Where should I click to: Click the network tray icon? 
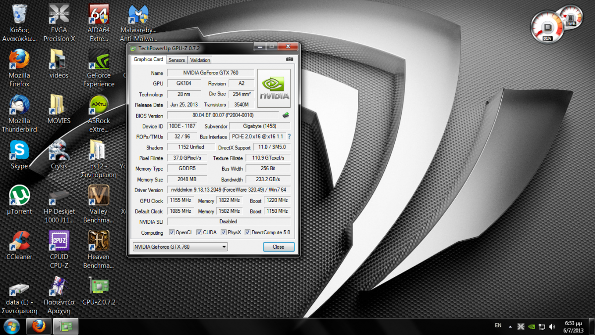point(542,327)
